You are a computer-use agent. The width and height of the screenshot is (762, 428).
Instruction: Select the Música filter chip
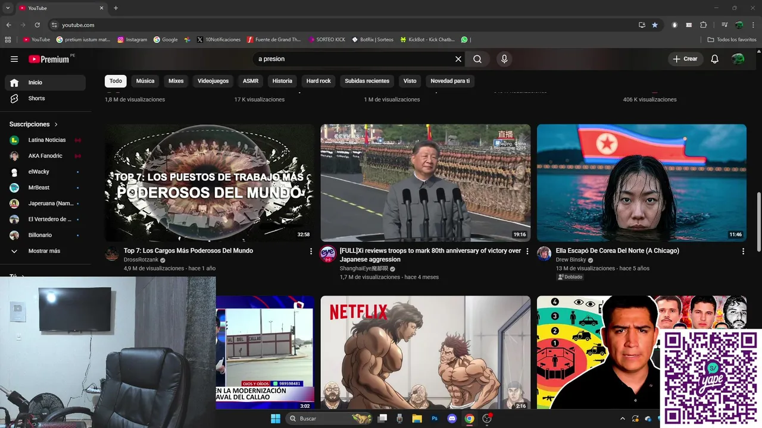point(145,81)
